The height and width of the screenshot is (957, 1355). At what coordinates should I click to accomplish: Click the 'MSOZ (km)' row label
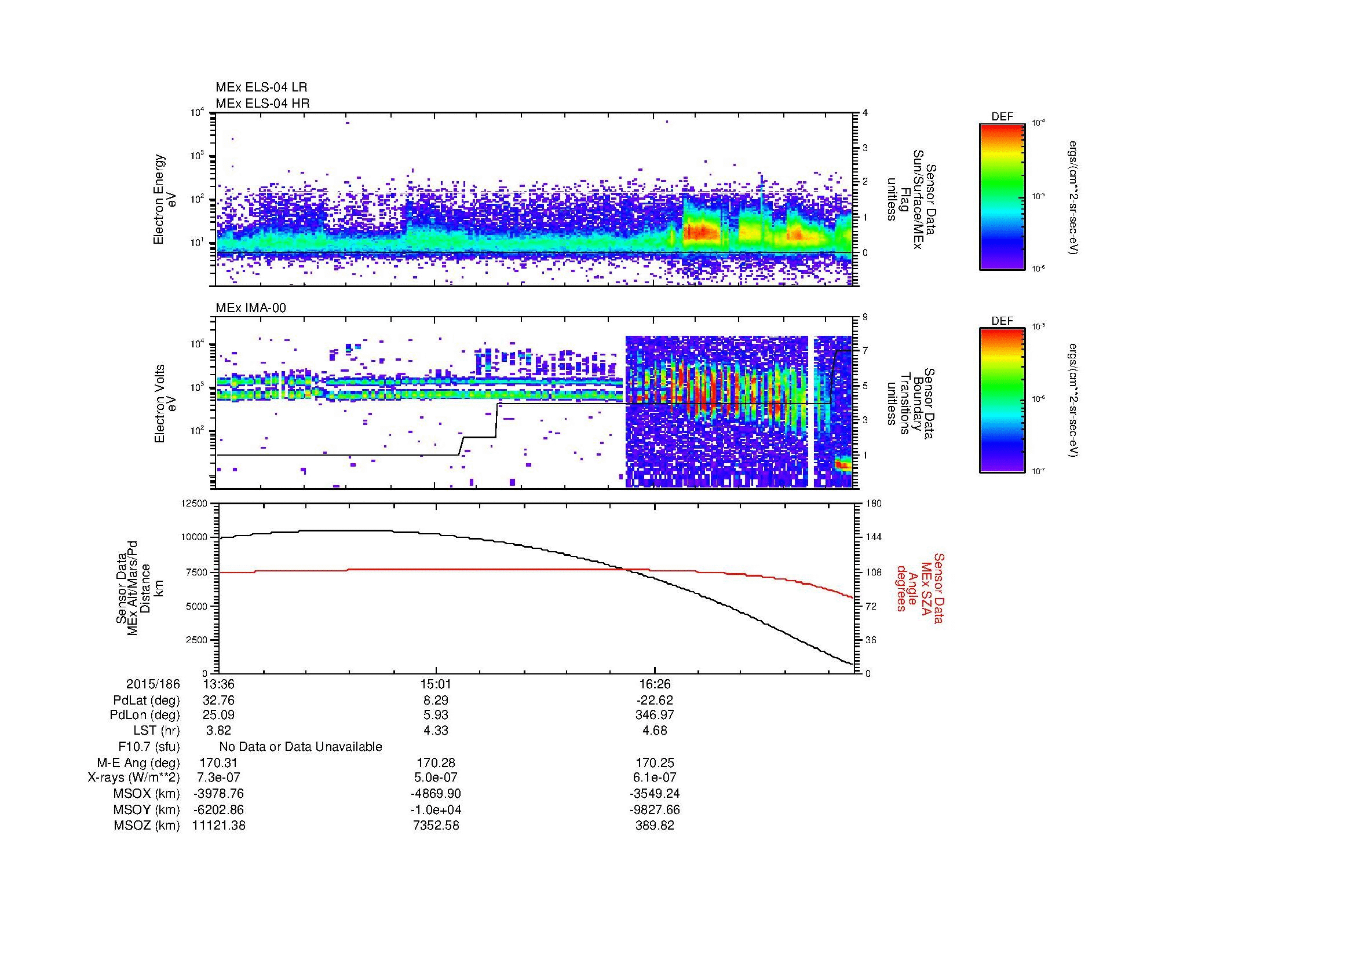pos(147,826)
